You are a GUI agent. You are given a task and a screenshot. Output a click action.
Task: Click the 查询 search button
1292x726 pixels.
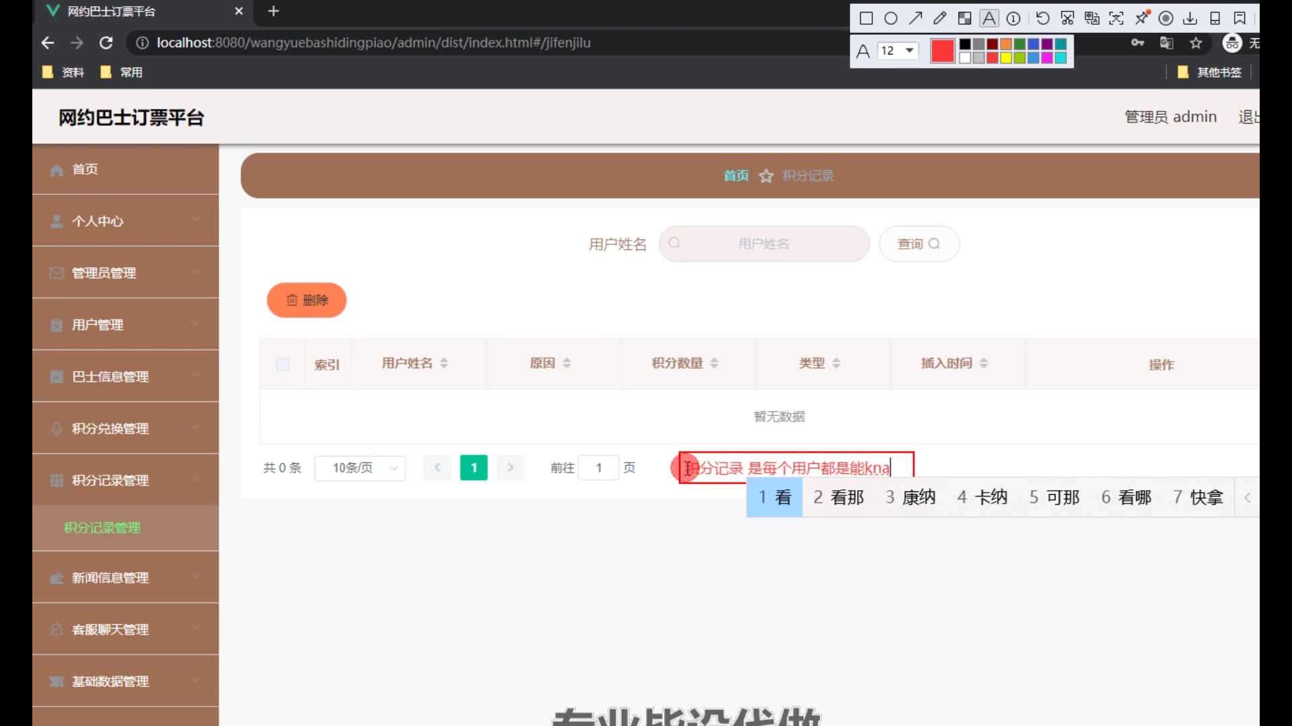[x=919, y=244]
